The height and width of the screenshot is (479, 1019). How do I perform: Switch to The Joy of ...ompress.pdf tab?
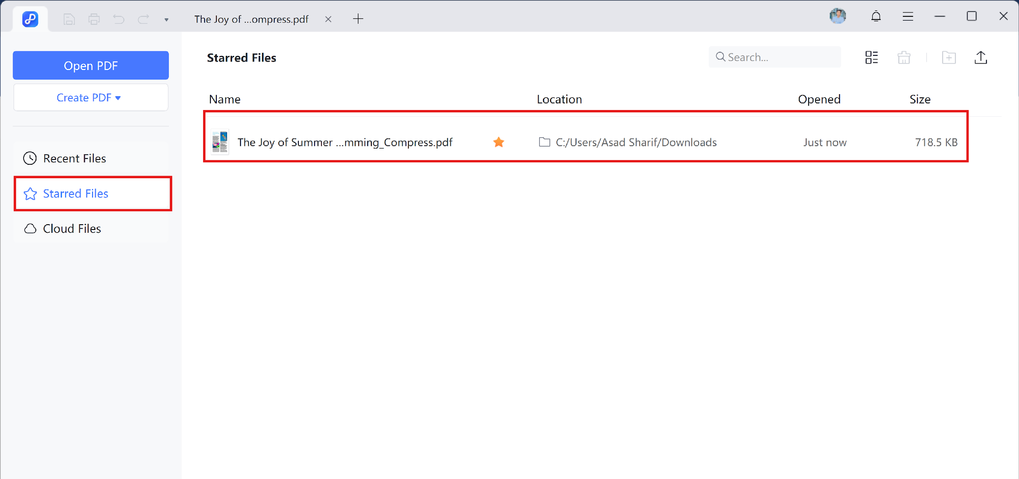click(x=251, y=19)
